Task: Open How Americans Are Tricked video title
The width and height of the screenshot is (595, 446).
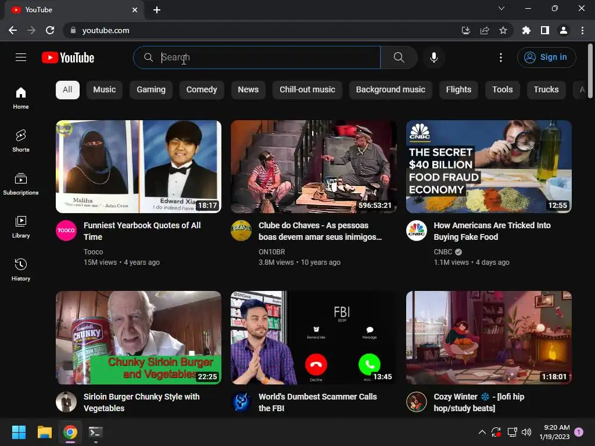Action: tap(492, 231)
